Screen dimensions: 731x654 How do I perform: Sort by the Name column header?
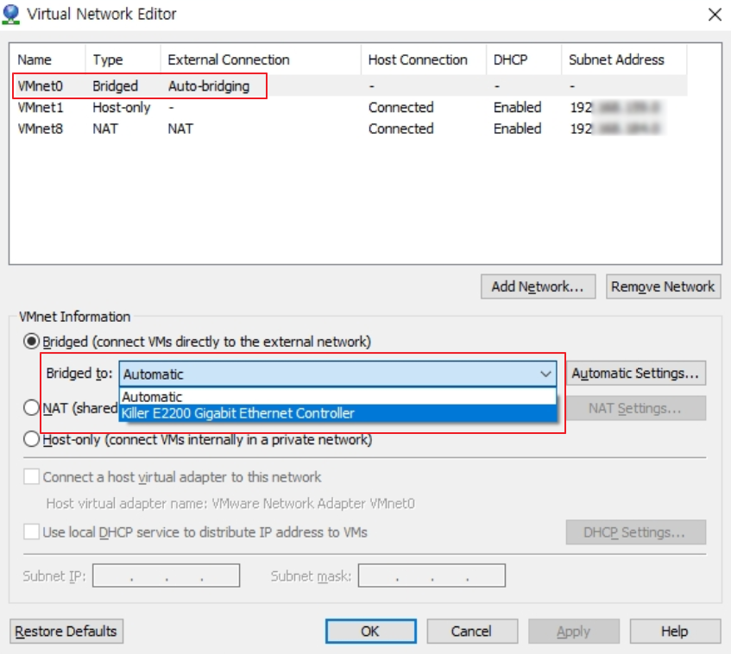(47, 60)
